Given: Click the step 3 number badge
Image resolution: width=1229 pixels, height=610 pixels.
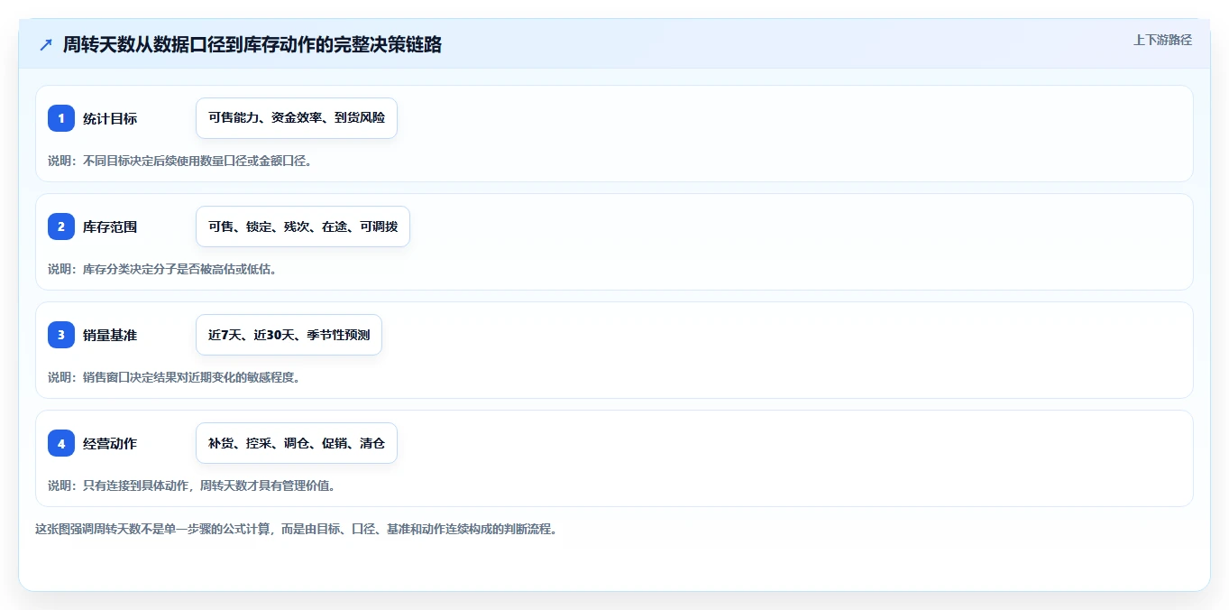Looking at the screenshot, I should [61, 335].
